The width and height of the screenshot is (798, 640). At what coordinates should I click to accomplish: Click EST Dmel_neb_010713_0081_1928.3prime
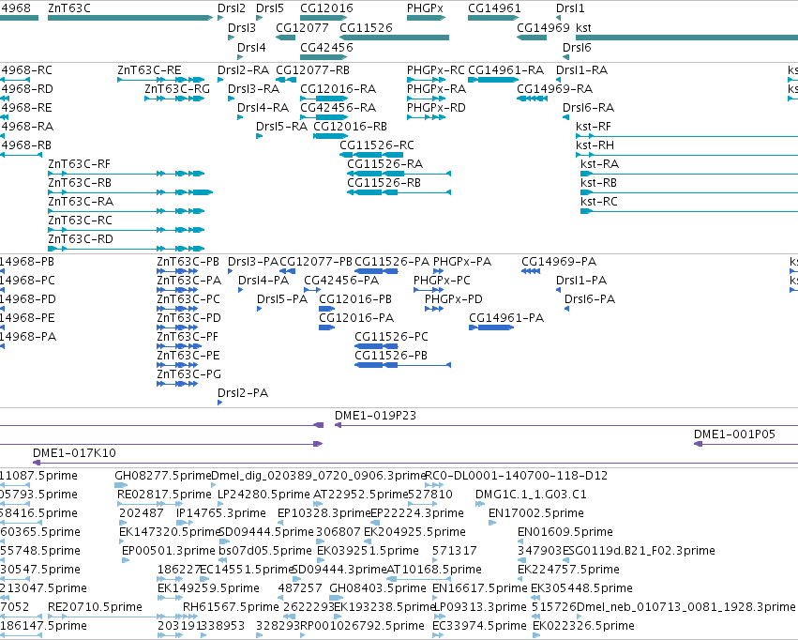pos(686,606)
